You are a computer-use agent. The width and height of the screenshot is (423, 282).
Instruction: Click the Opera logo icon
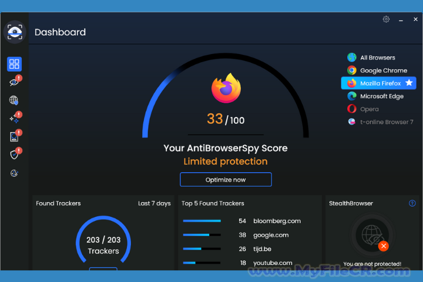(x=352, y=109)
